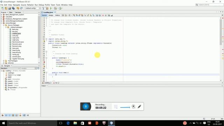Click the Clean and Build icon

click(x=47, y=8)
